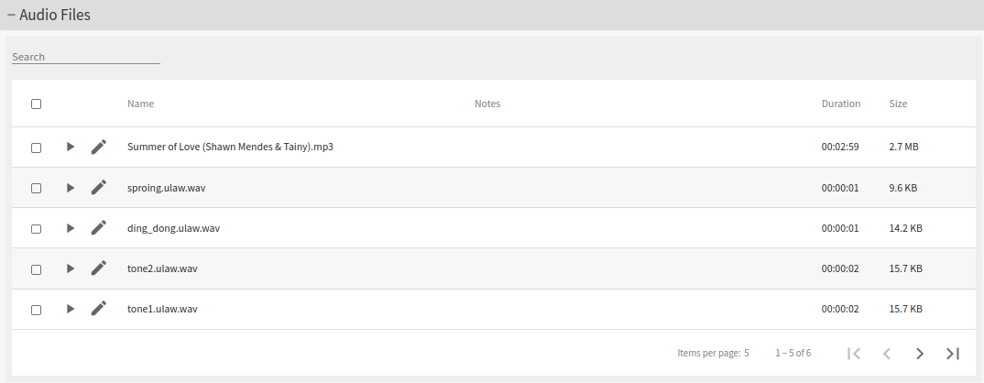This screenshot has width=984, height=383.
Task: Open edit for tone1.ulaw.wav
Action: (x=99, y=309)
